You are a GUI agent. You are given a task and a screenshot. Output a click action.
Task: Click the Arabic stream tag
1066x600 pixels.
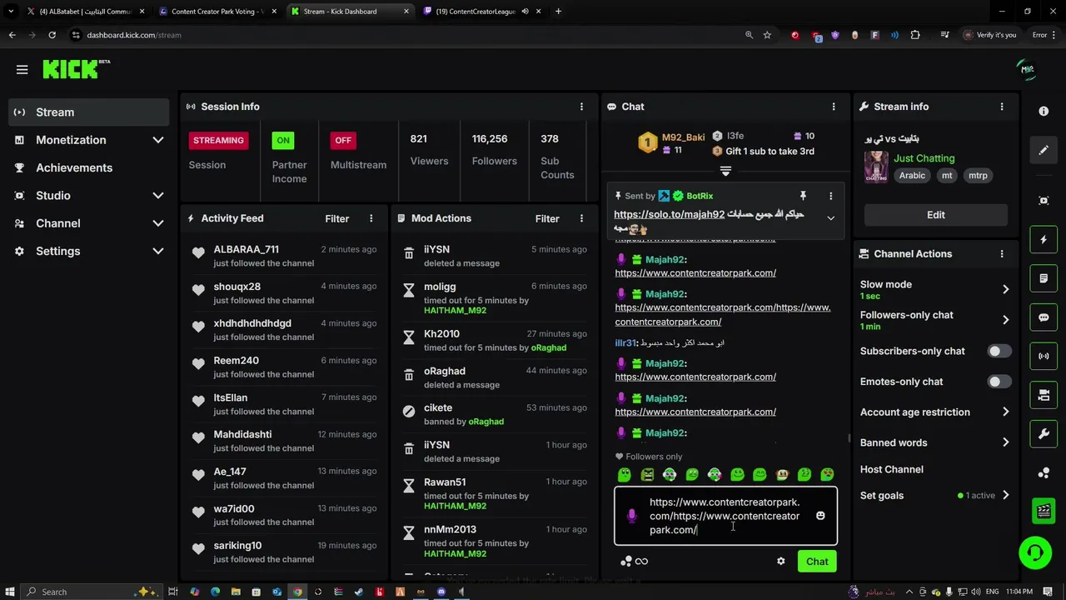(x=912, y=176)
